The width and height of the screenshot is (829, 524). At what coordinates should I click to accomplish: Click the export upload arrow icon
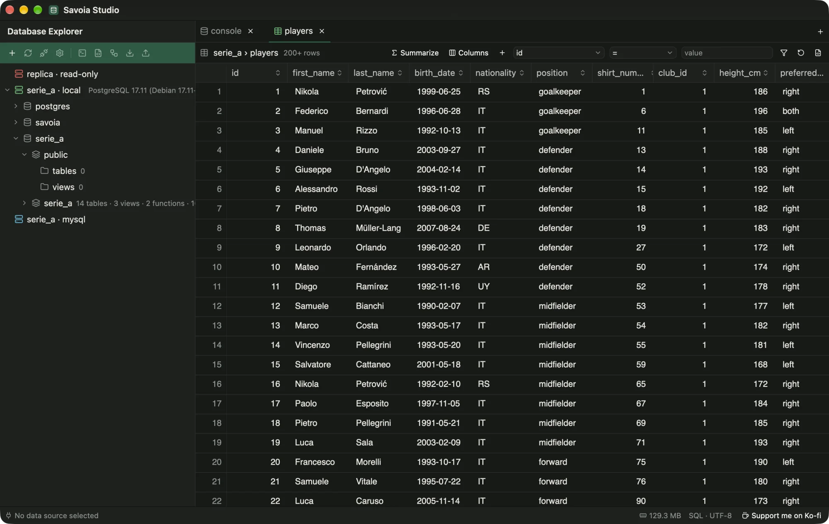pyautogui.click(x=145, y=53)
